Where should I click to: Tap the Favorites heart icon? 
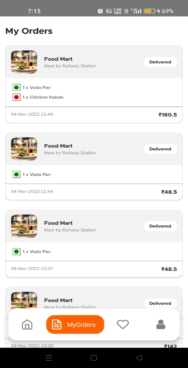[x=123, y=325]
